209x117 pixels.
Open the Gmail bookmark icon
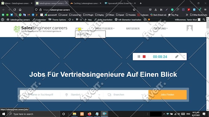pyautogui.click(x=29, y=15)
